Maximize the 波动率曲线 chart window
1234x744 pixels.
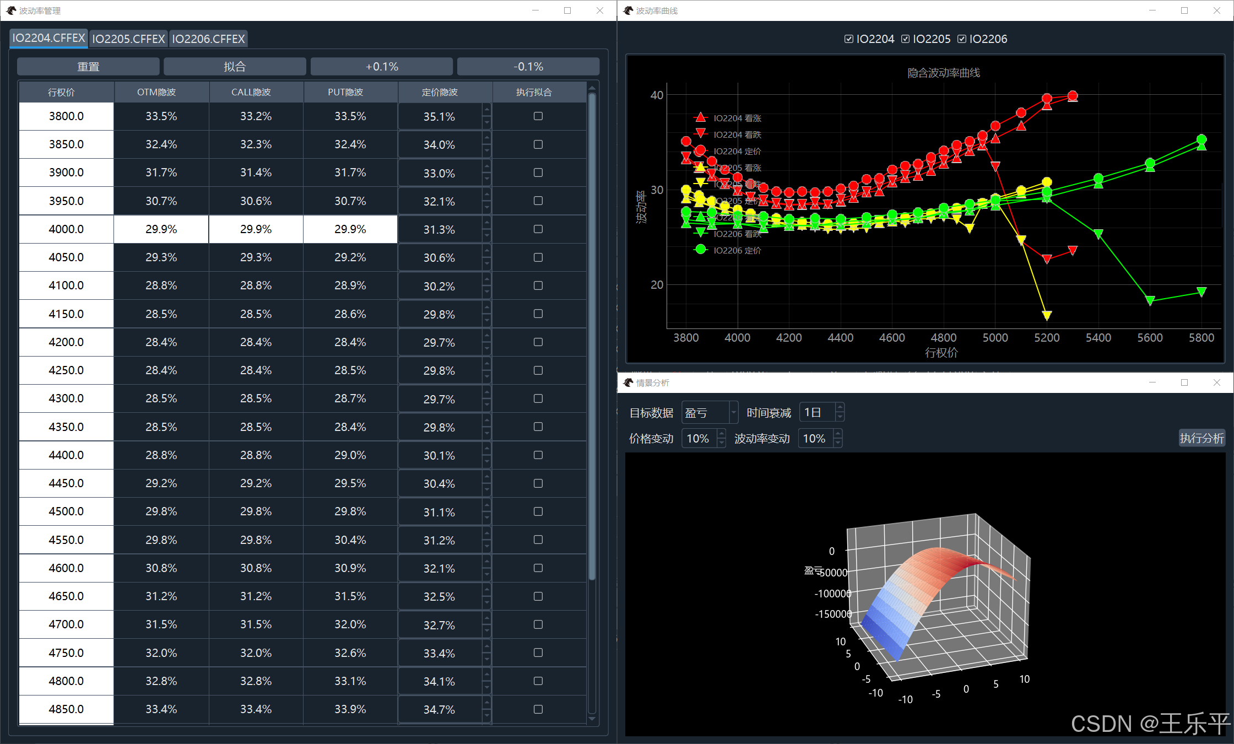coord(1184,10)
